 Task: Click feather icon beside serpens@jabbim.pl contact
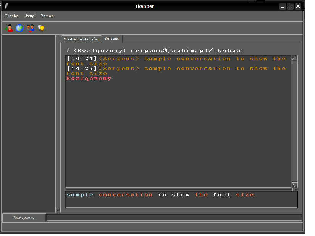tap(68, 50)
